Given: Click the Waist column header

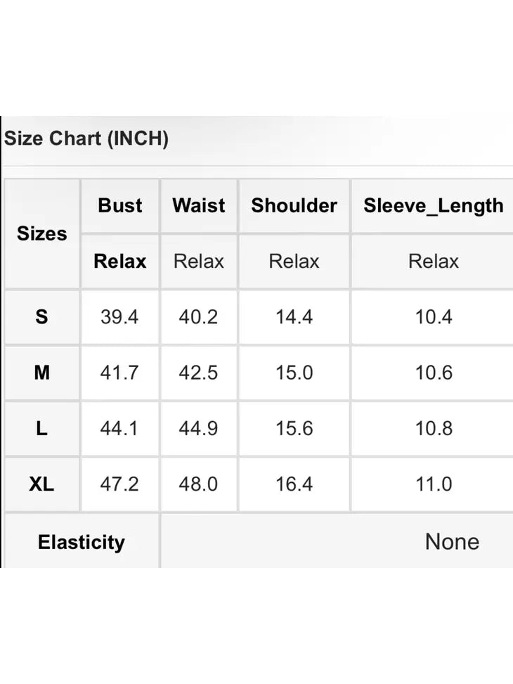Looking at the screenshot, I should [x=199, y=205].
